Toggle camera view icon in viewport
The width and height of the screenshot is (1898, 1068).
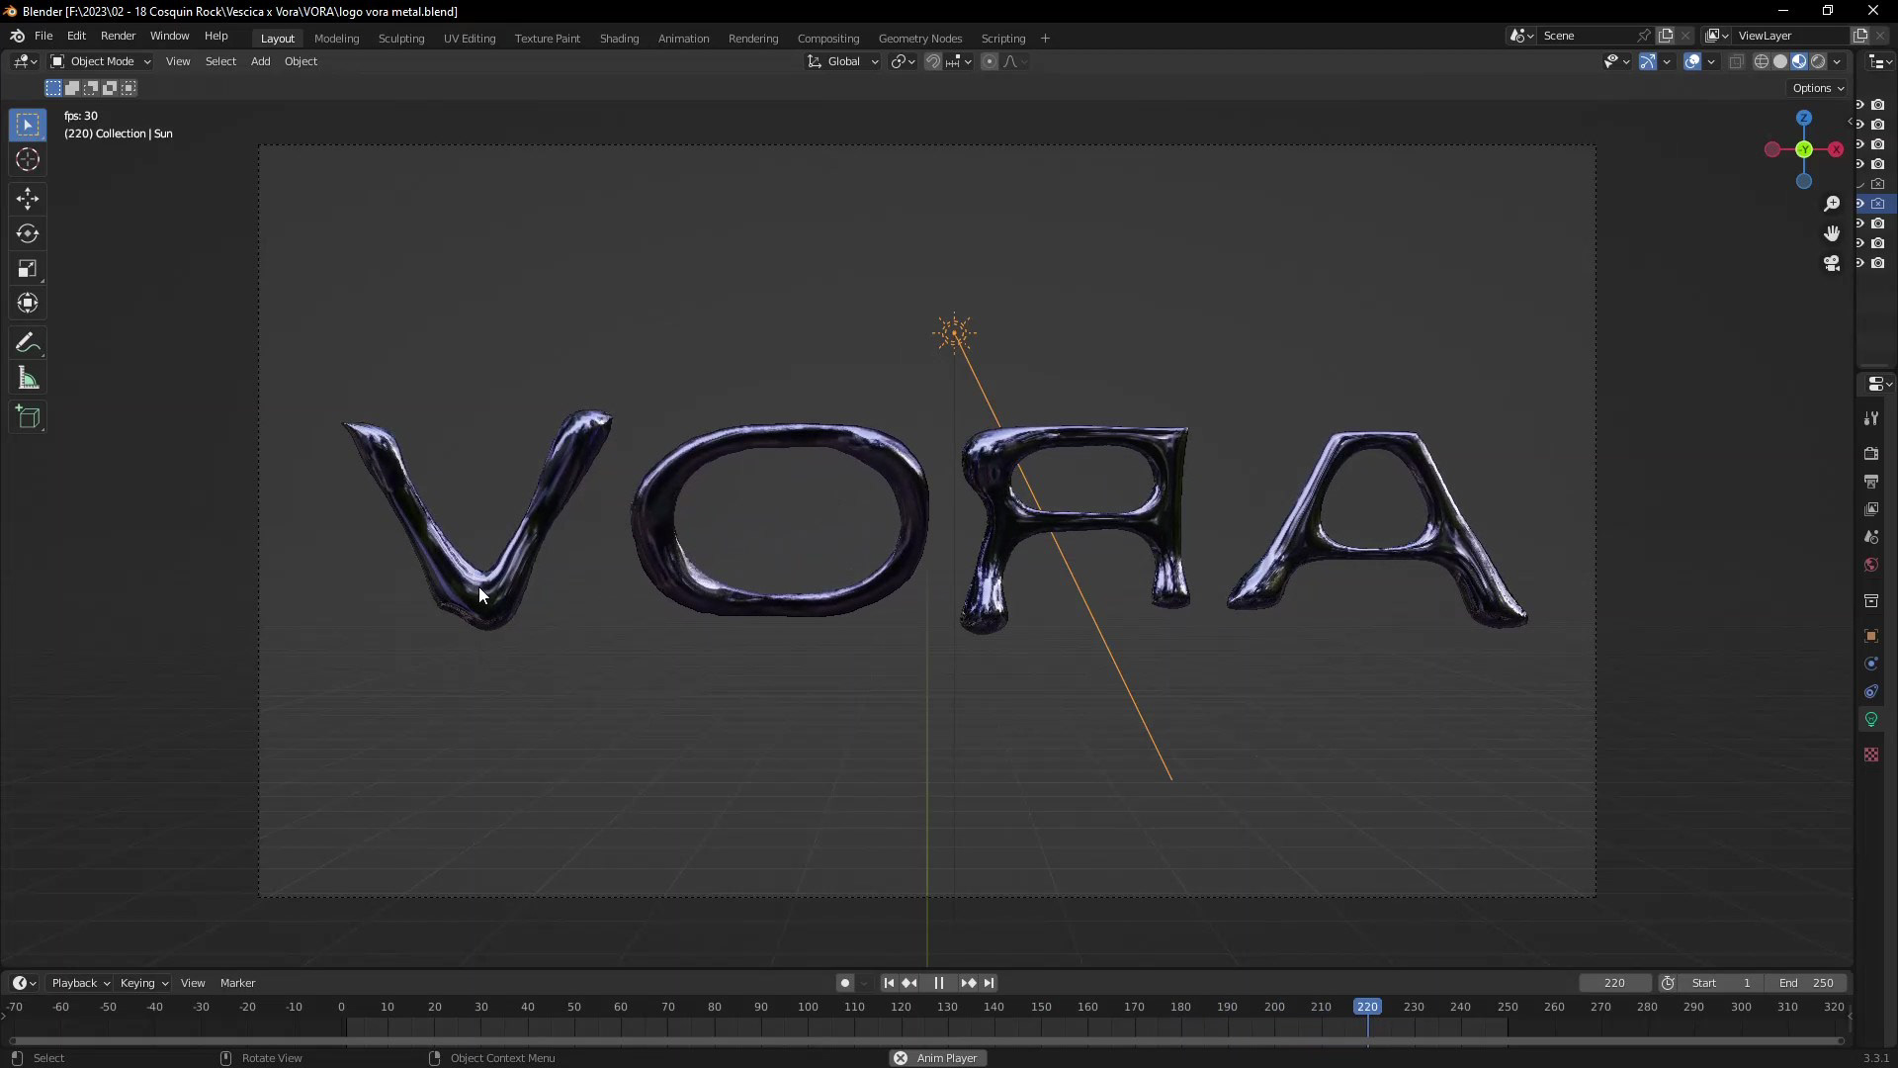pyautogui.click(x=1832, y=263)
